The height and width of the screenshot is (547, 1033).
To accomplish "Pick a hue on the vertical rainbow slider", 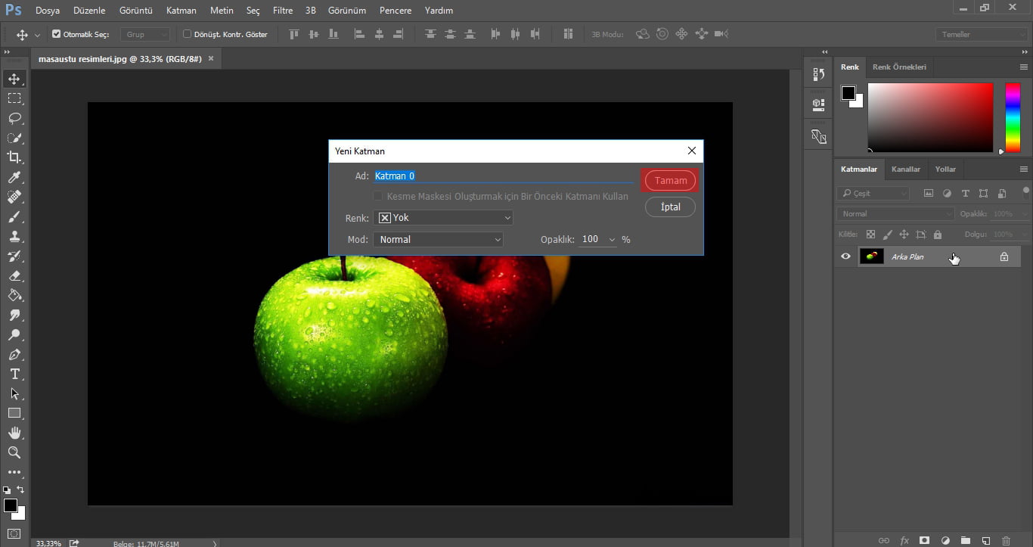I will [1013, 117].
